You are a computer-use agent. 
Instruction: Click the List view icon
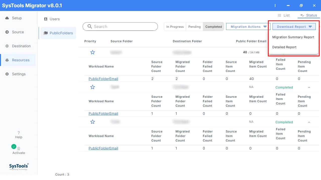tap(279, 15)
